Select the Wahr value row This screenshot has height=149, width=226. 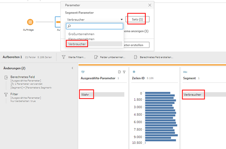tap(102, 95)
